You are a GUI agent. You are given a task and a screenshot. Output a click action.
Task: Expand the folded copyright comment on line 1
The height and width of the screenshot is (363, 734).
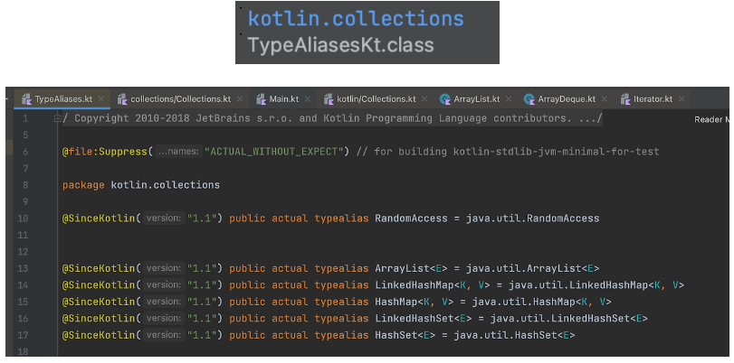click(57, 118)
